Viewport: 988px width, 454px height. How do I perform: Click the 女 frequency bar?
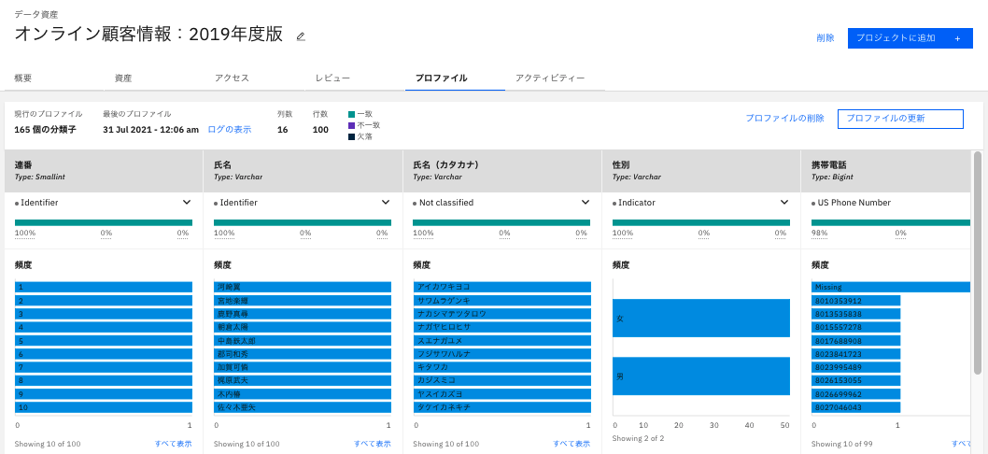pos(701,319)
